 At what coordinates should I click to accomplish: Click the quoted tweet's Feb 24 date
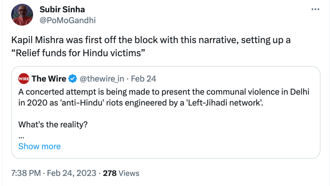coord(144,79)
